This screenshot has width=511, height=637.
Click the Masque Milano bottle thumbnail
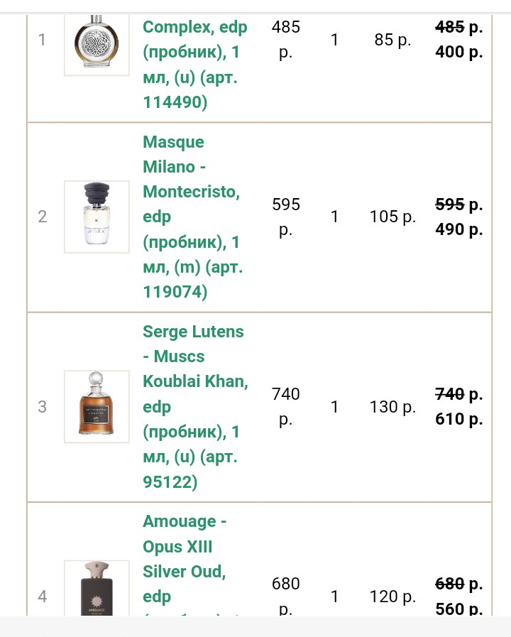tap(97, 217)
